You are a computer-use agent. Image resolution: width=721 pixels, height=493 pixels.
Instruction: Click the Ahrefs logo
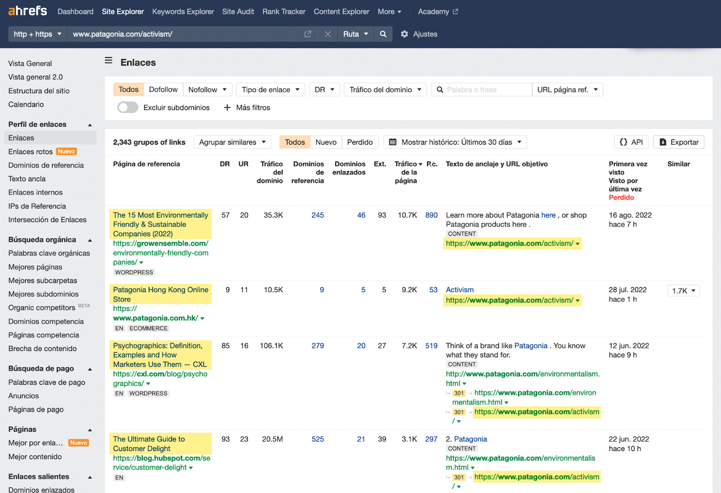pyautogui.click(x=27, y=11)
